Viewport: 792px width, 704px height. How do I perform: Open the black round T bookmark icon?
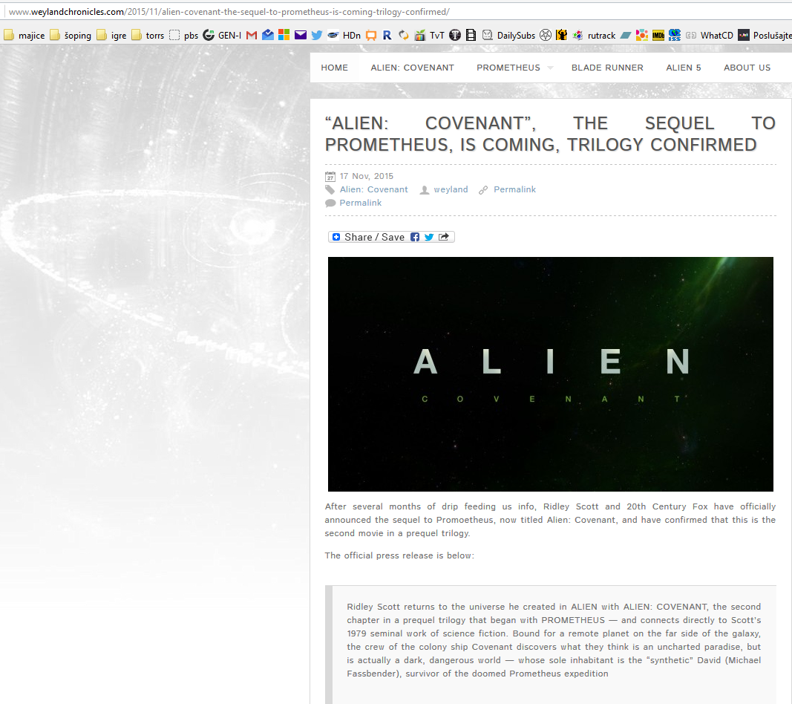click(455, 36)
